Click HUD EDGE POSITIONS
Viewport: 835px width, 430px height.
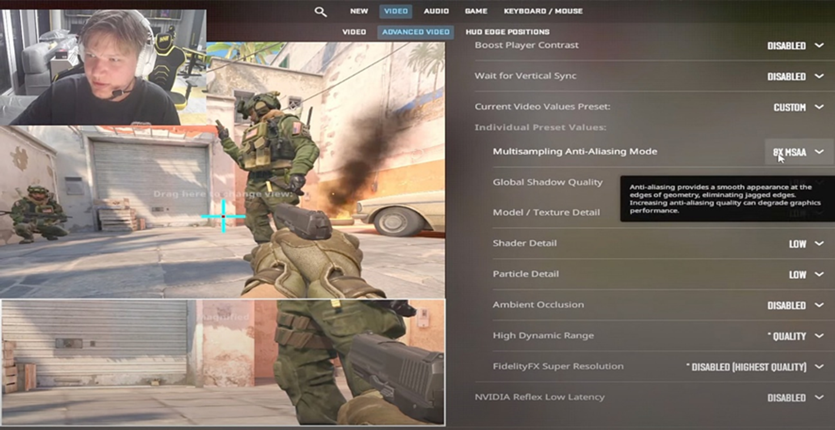pyautogui.click(x=507, y=32)
